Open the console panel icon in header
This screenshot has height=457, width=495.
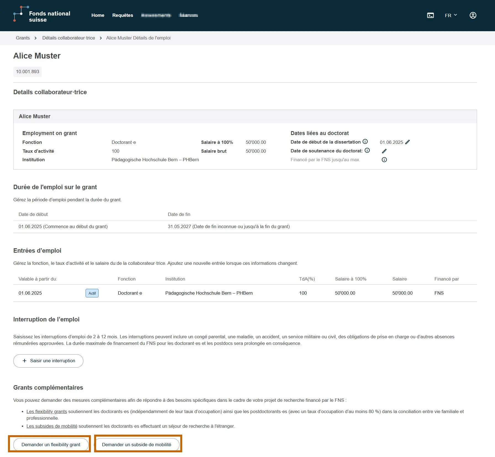[430, 15]
